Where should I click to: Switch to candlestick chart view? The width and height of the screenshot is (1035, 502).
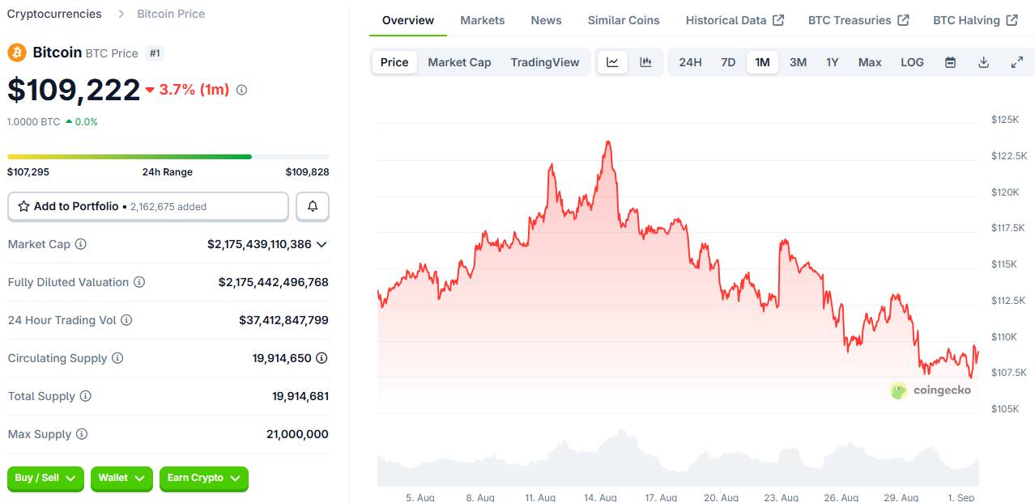click(645, 62)
